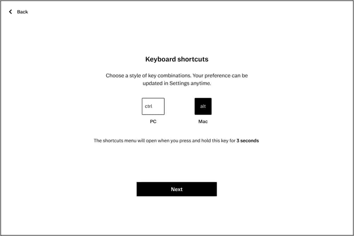Click the Mac label under alt
This screenshot has height=236, width=354.
[x=203, y=122]
